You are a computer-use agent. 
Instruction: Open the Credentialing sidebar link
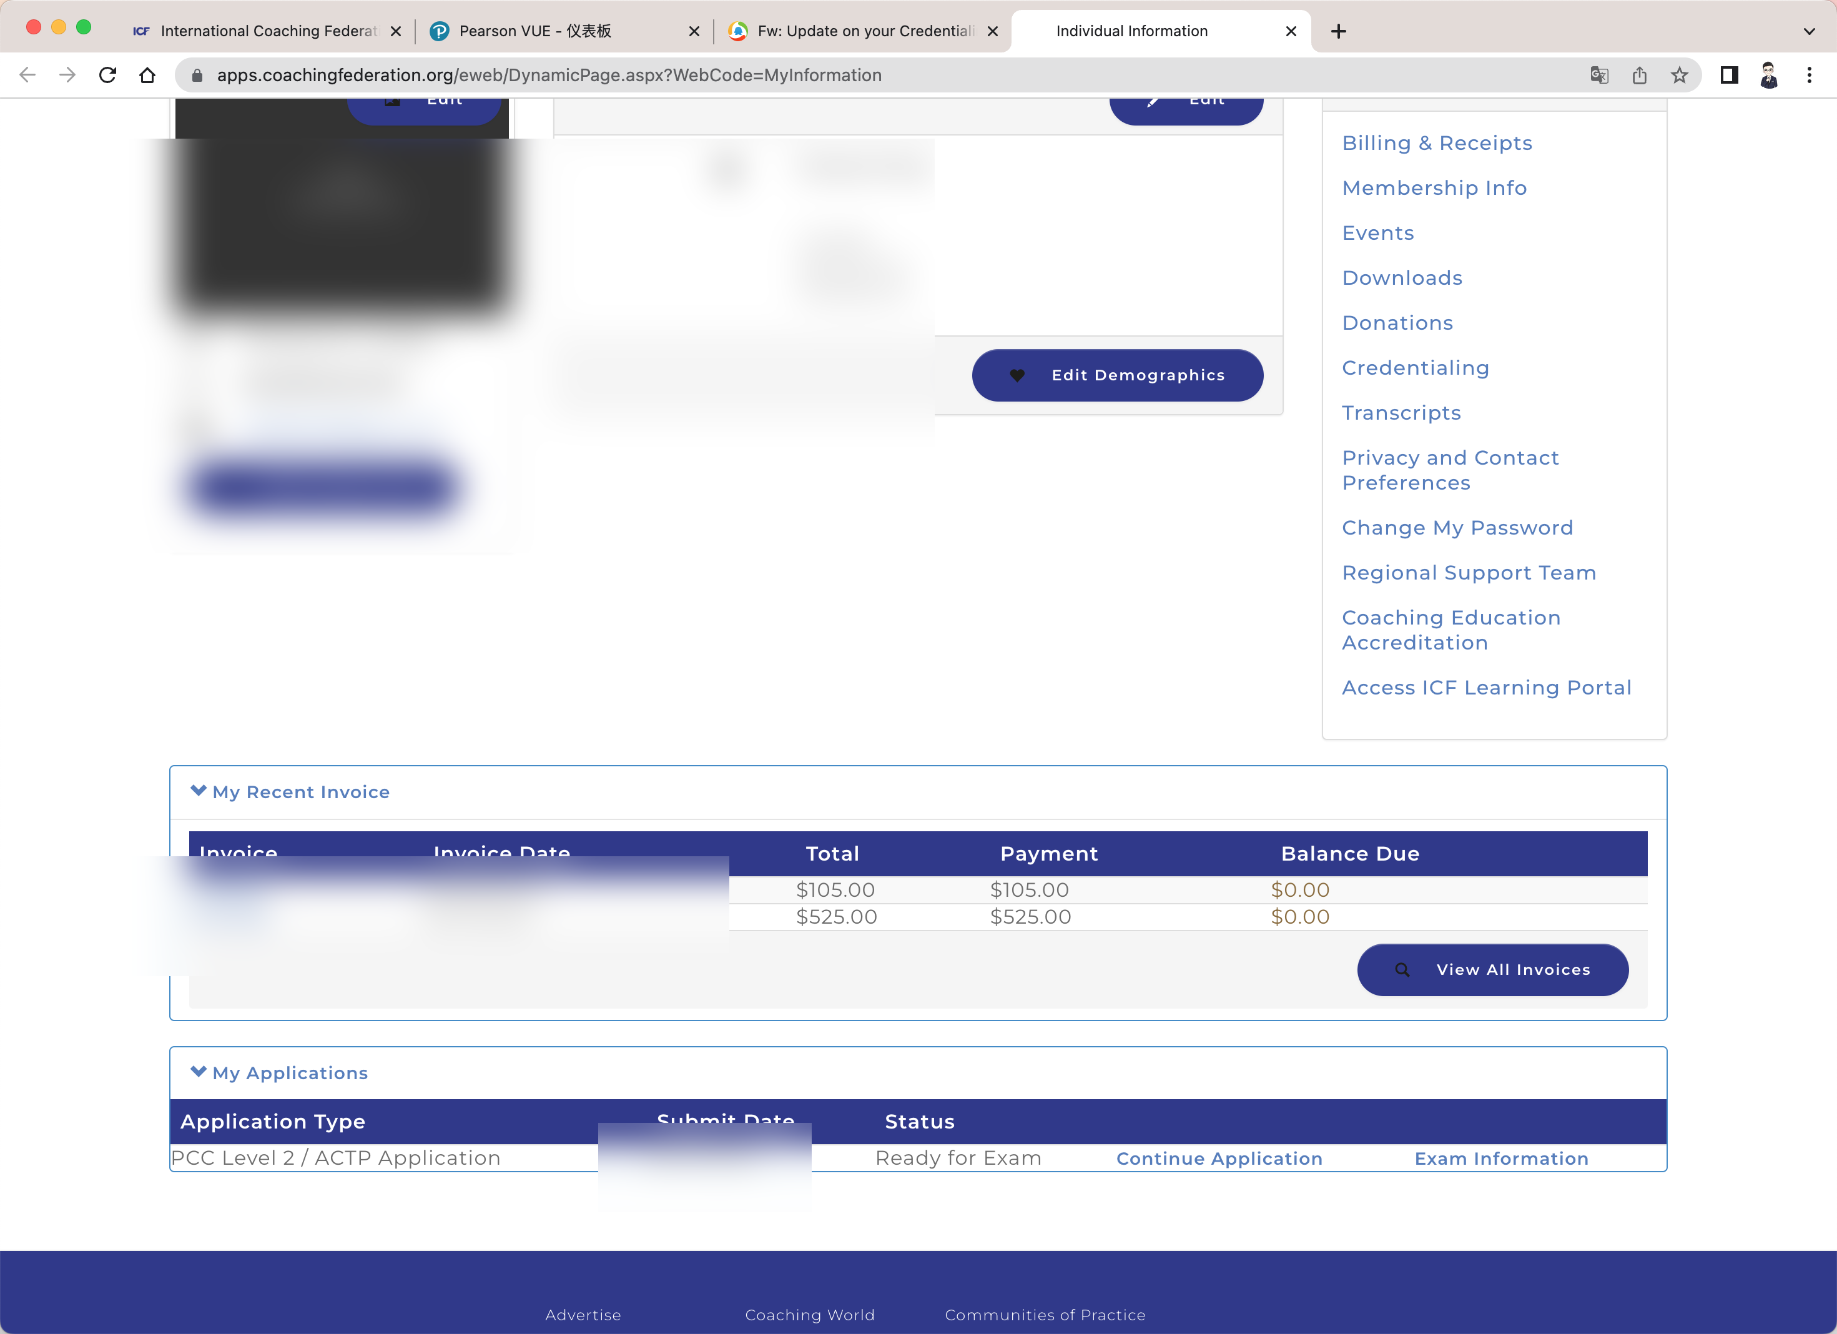1415,368
